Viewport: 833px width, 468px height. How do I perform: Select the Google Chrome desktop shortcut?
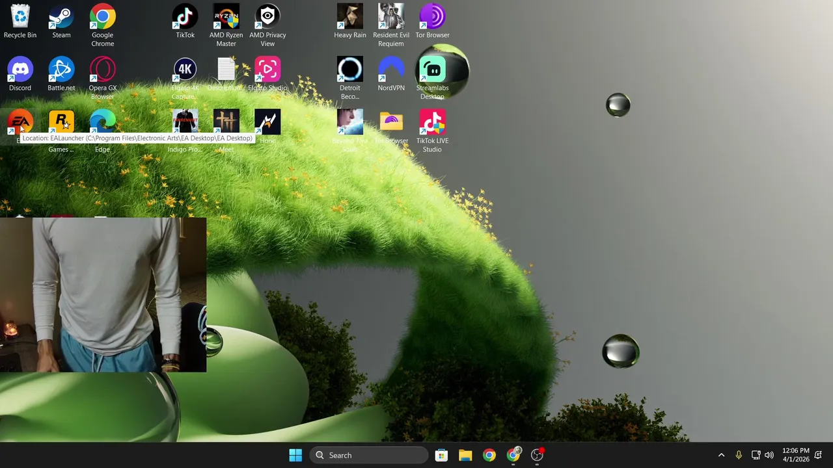pyautogui.click(x=102, y=25)
